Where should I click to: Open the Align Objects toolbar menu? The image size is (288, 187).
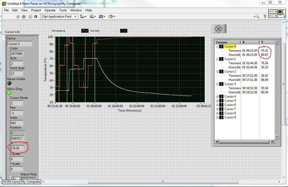(83, 16)
